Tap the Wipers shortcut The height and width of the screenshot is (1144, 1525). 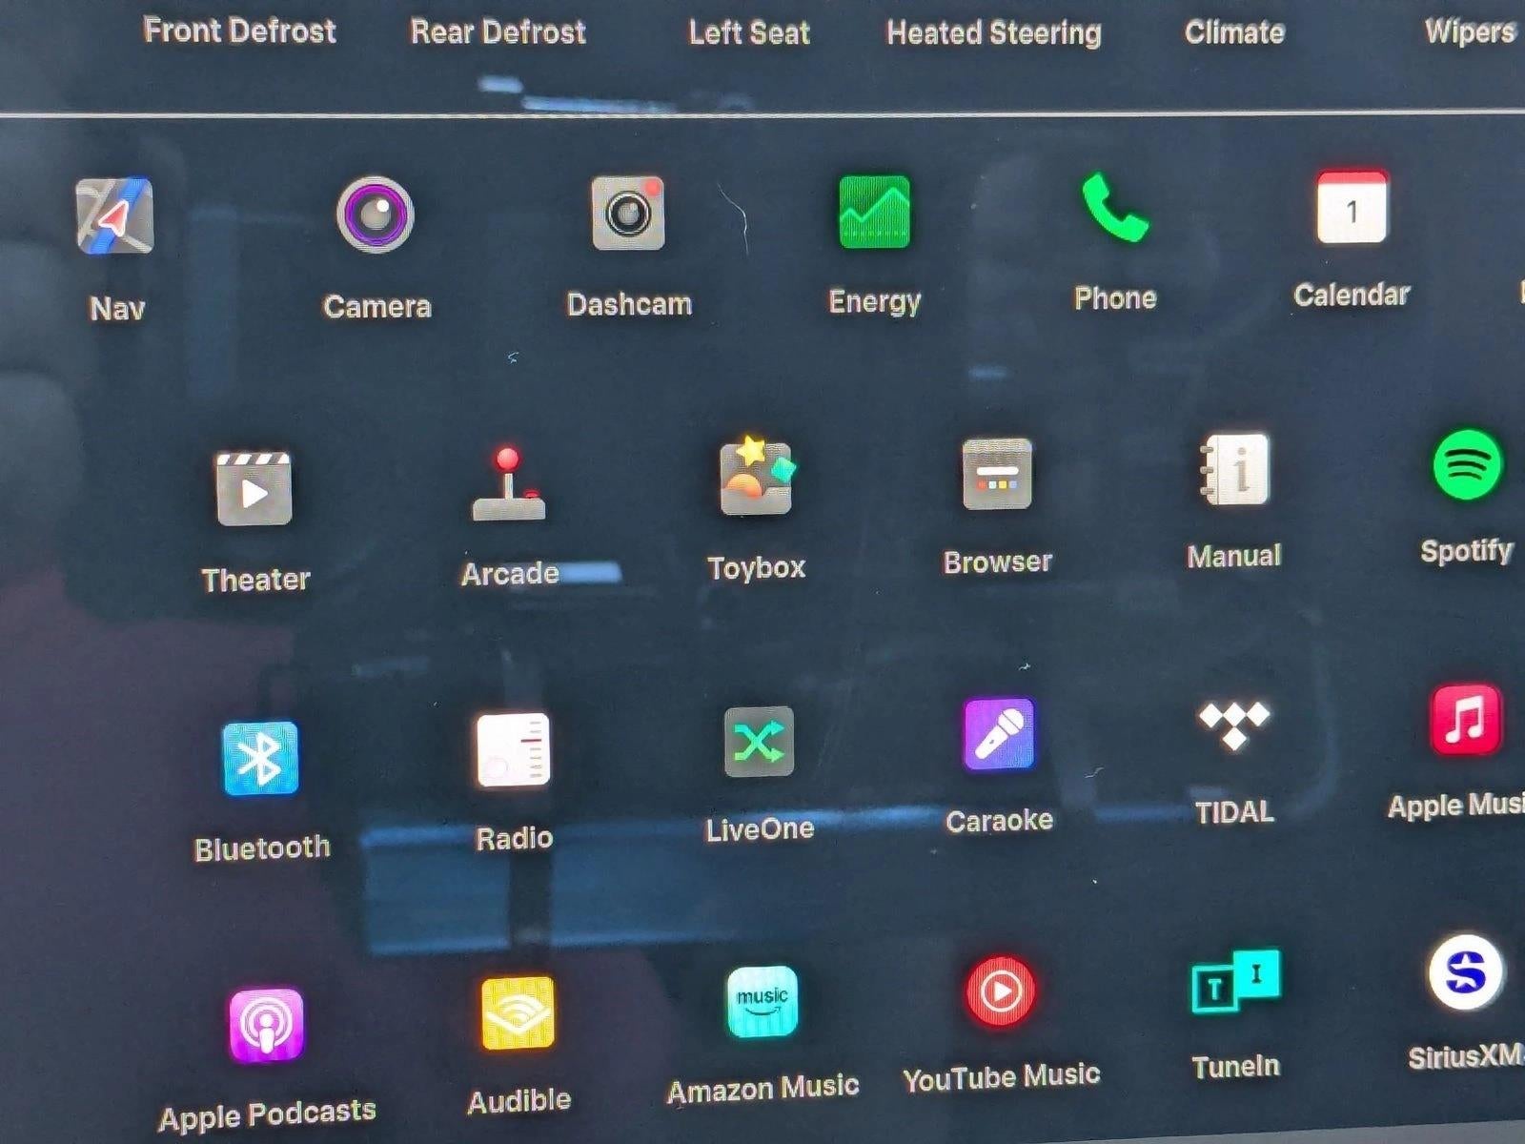tap(1472, 31)
